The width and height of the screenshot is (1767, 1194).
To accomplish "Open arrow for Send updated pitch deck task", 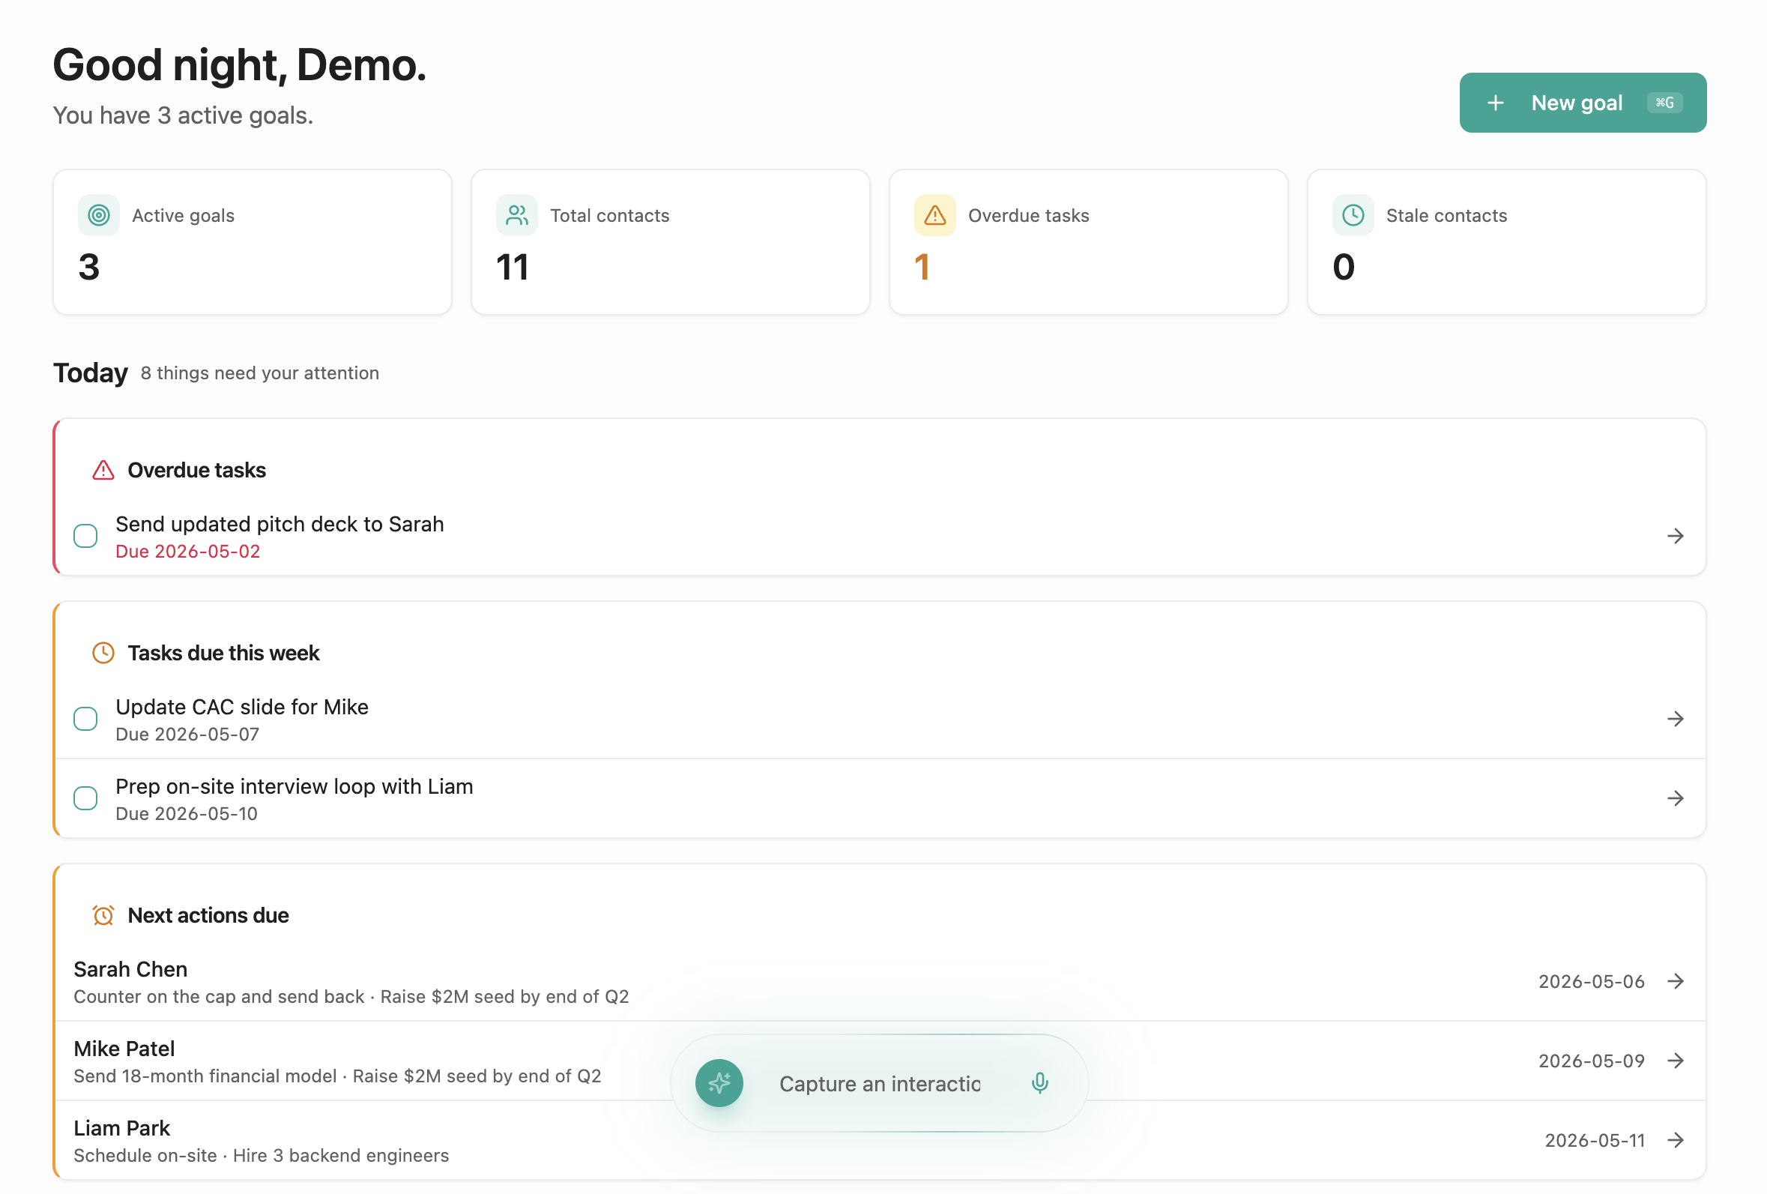I will coord(1675,536).
